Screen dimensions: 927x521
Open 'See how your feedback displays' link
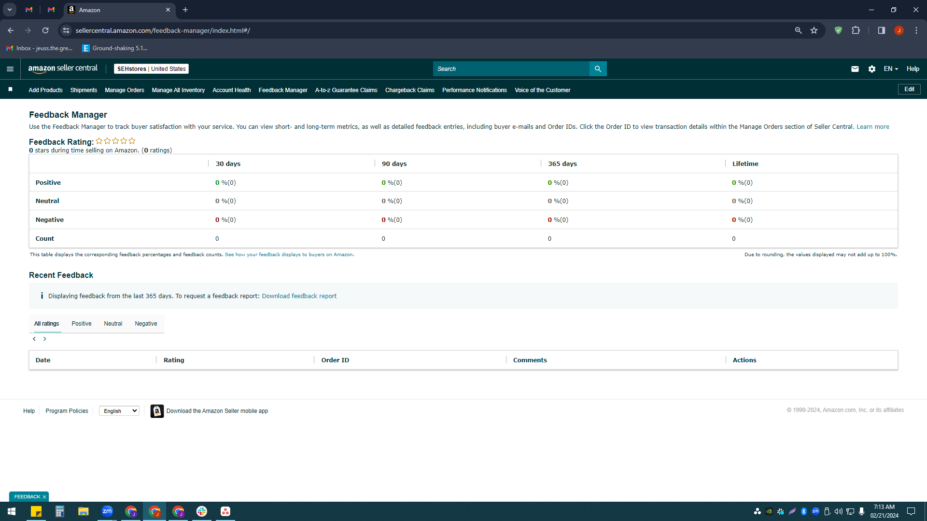pos(289,255)
